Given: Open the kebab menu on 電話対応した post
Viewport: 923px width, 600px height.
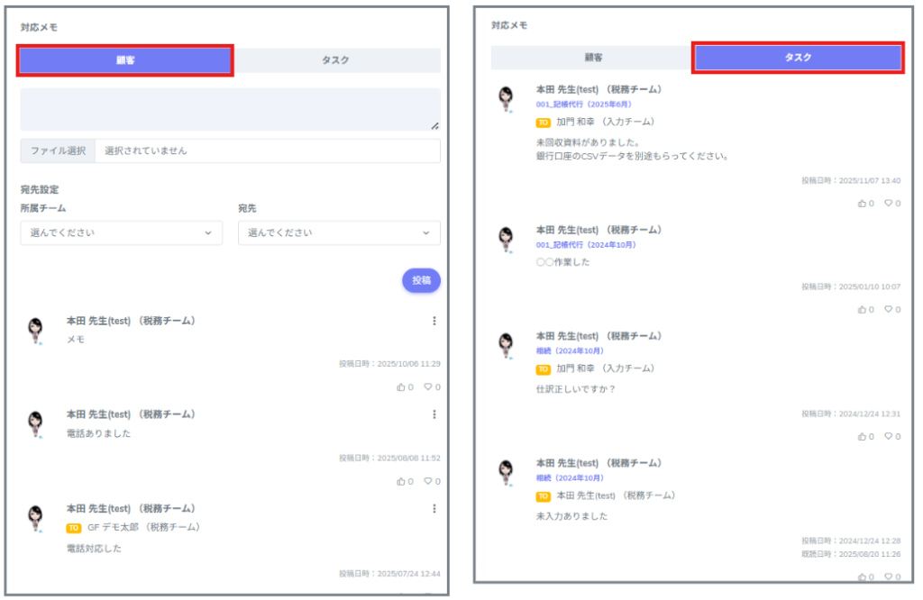Looking at the screenshot, I should click(434, 509).
